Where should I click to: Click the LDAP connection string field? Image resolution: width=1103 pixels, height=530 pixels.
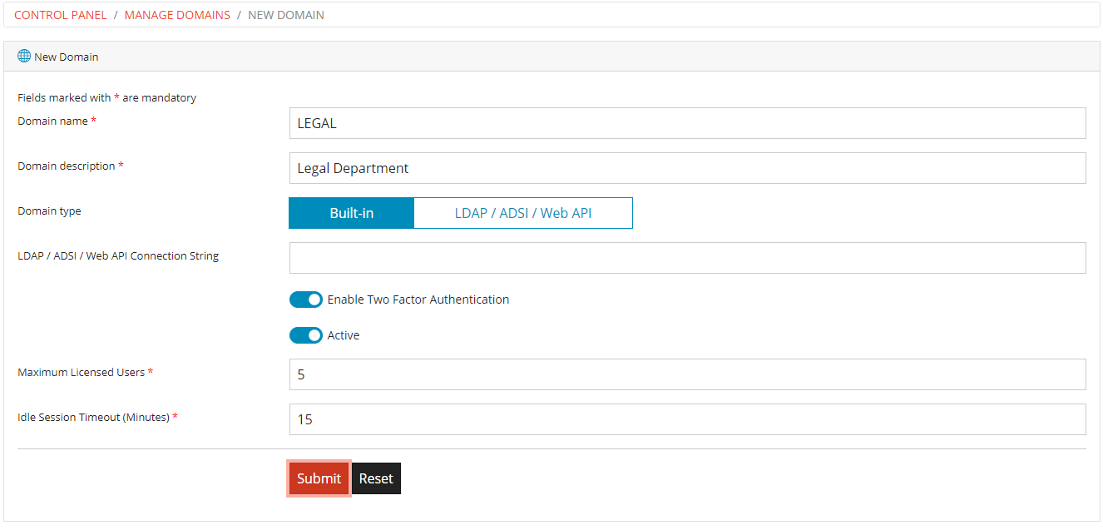687,258
